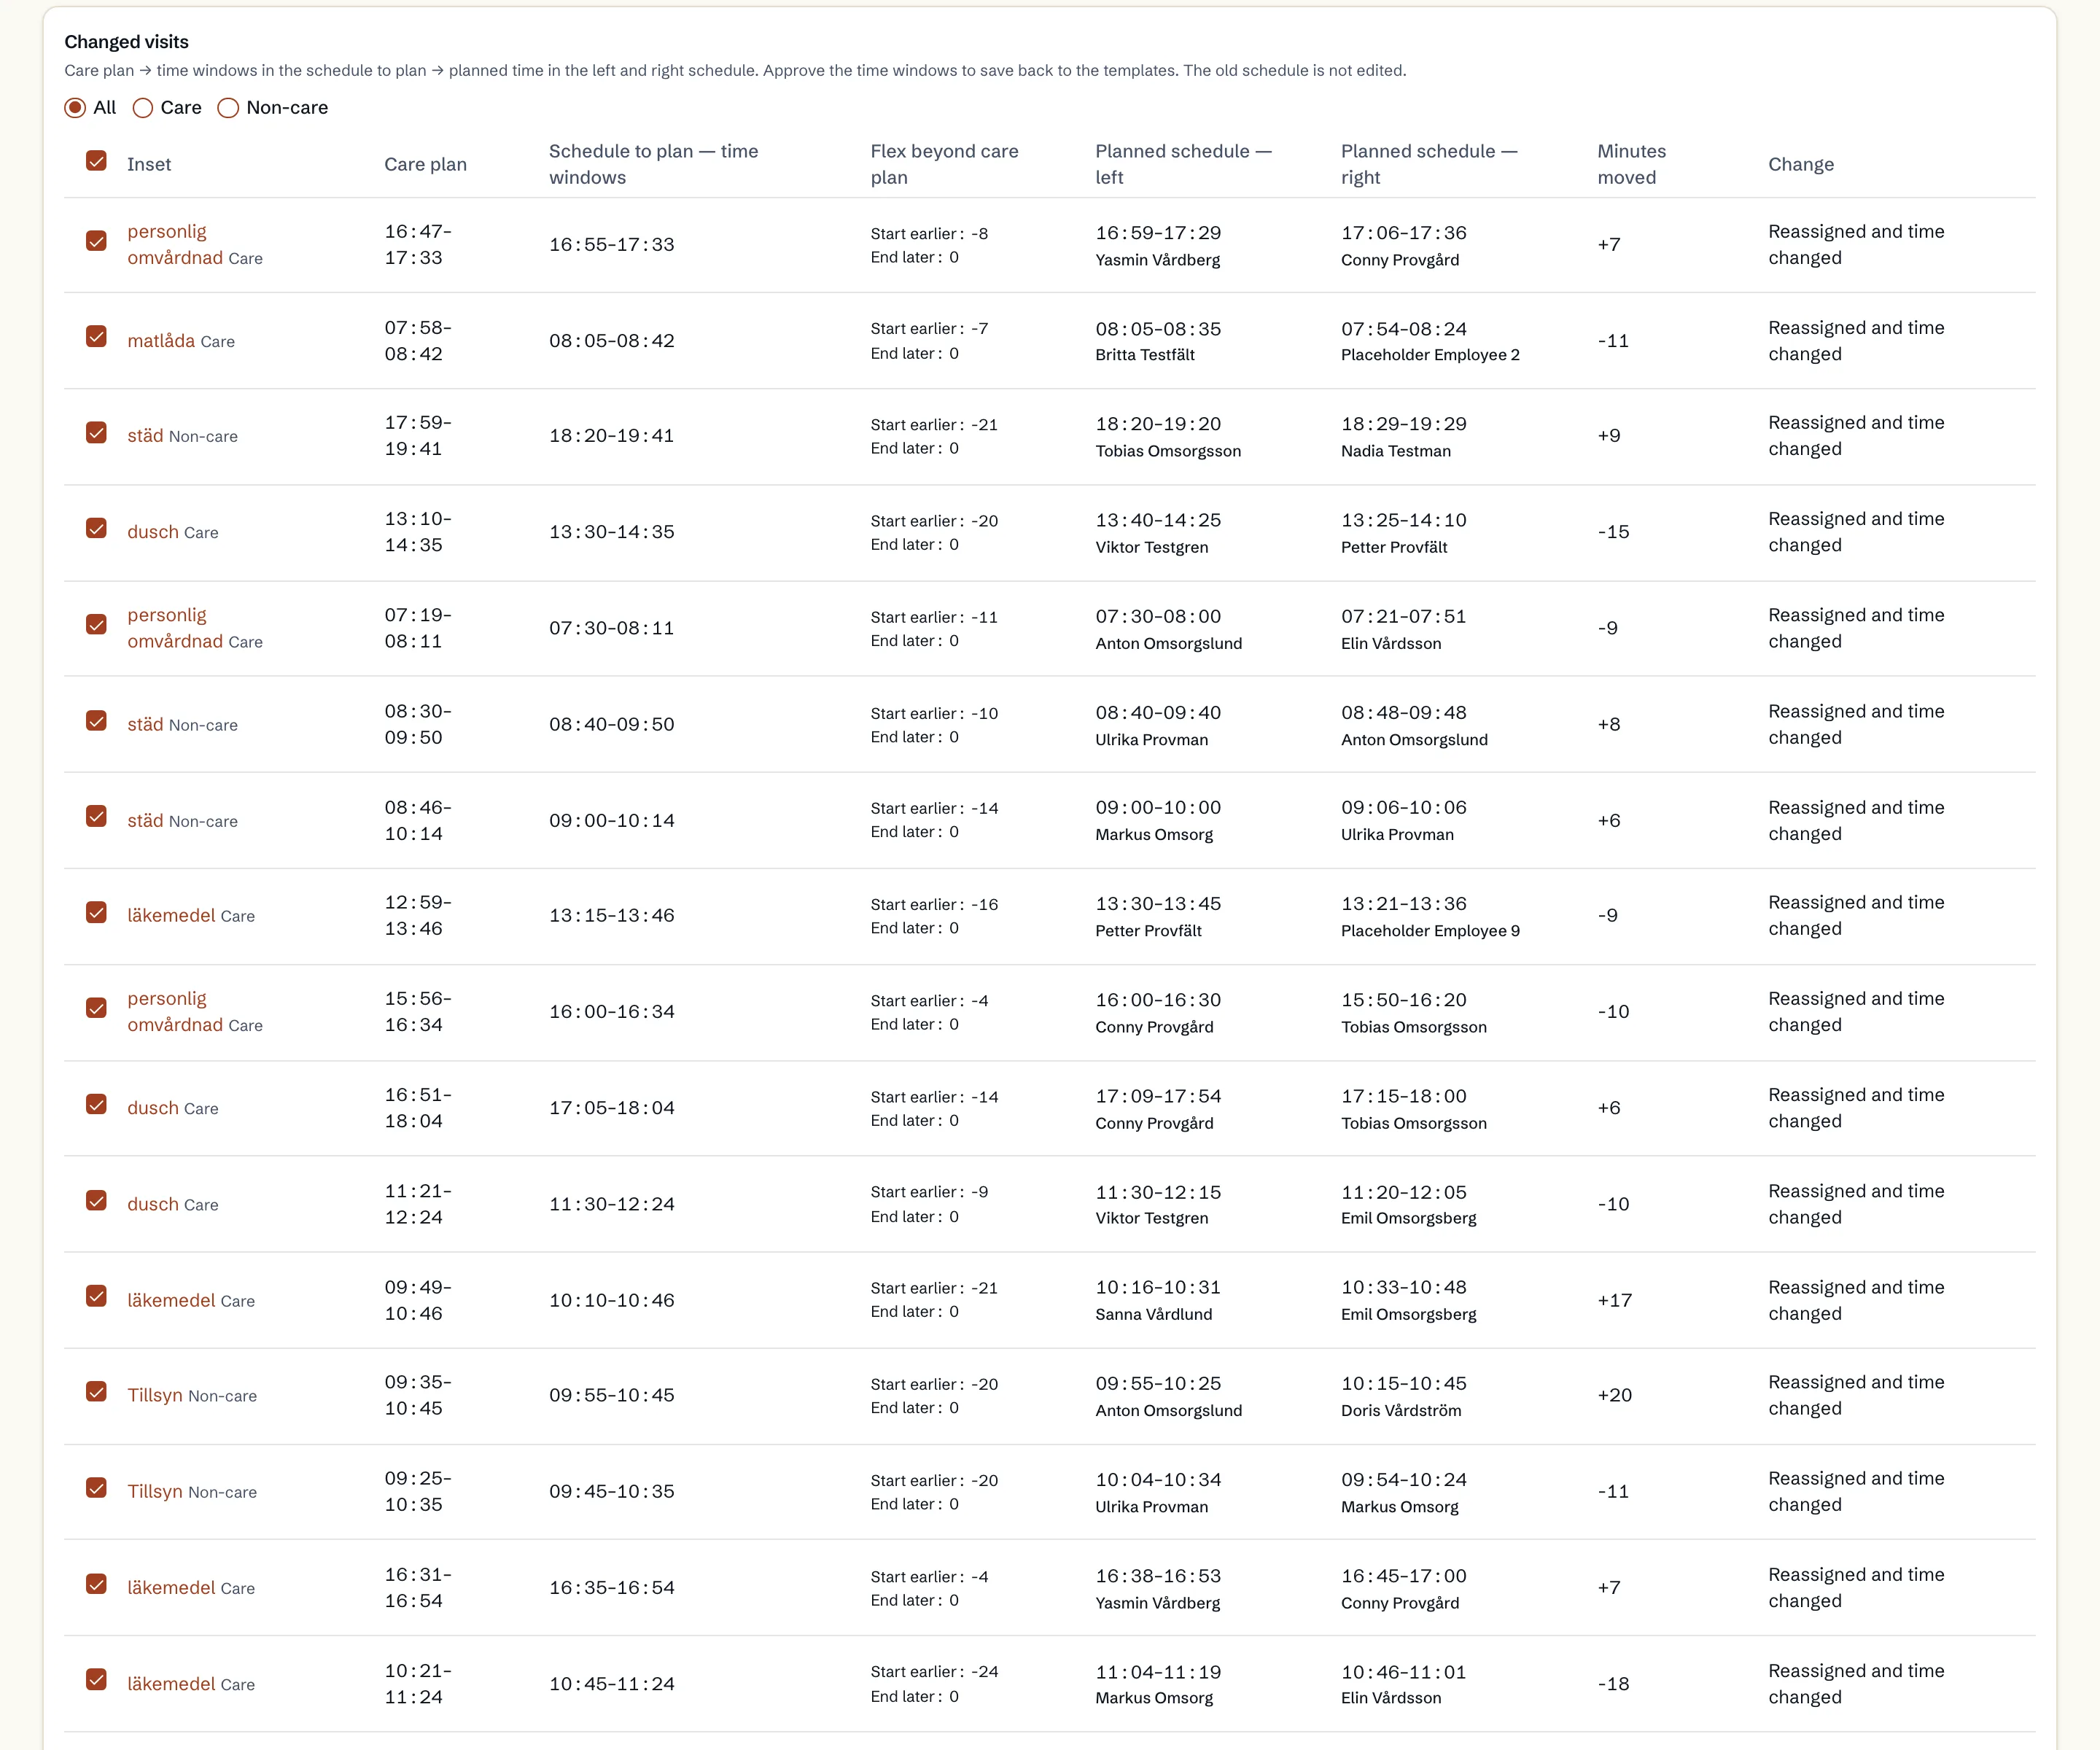Click the Start earlier -24 flex value
The image size is (2100, 1750).
(934, 1672)
